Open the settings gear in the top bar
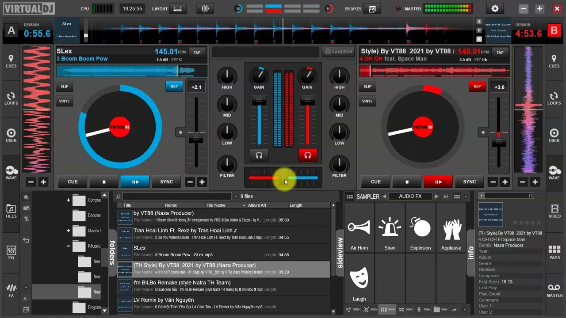Viewport: 566px width, 318px height. [x=495, y=9]
